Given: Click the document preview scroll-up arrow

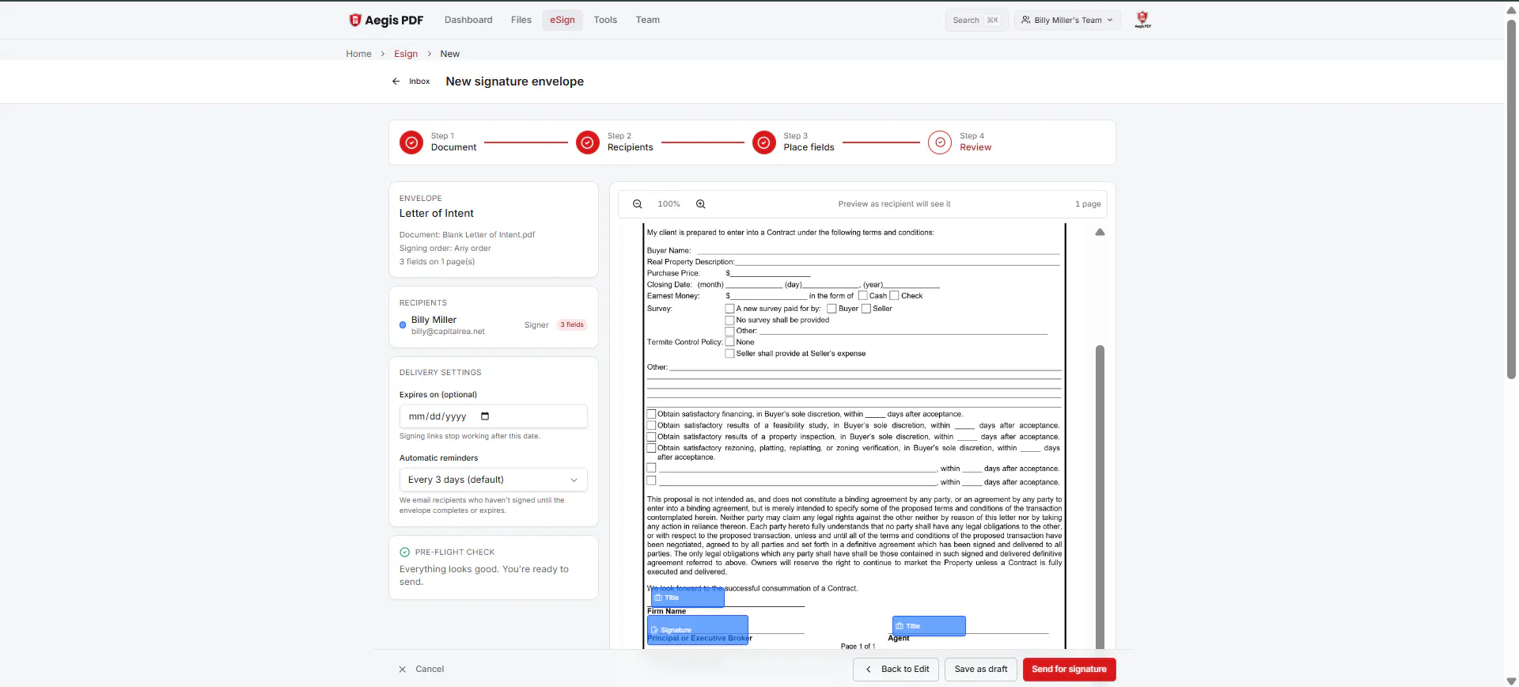Looking at the screenshot, I should (x=1100, y=233).
